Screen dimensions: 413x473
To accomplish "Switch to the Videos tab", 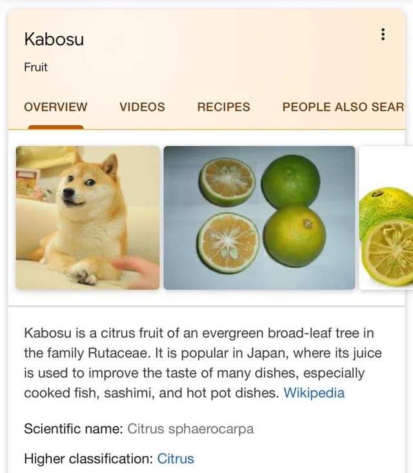I will point(142,106).
